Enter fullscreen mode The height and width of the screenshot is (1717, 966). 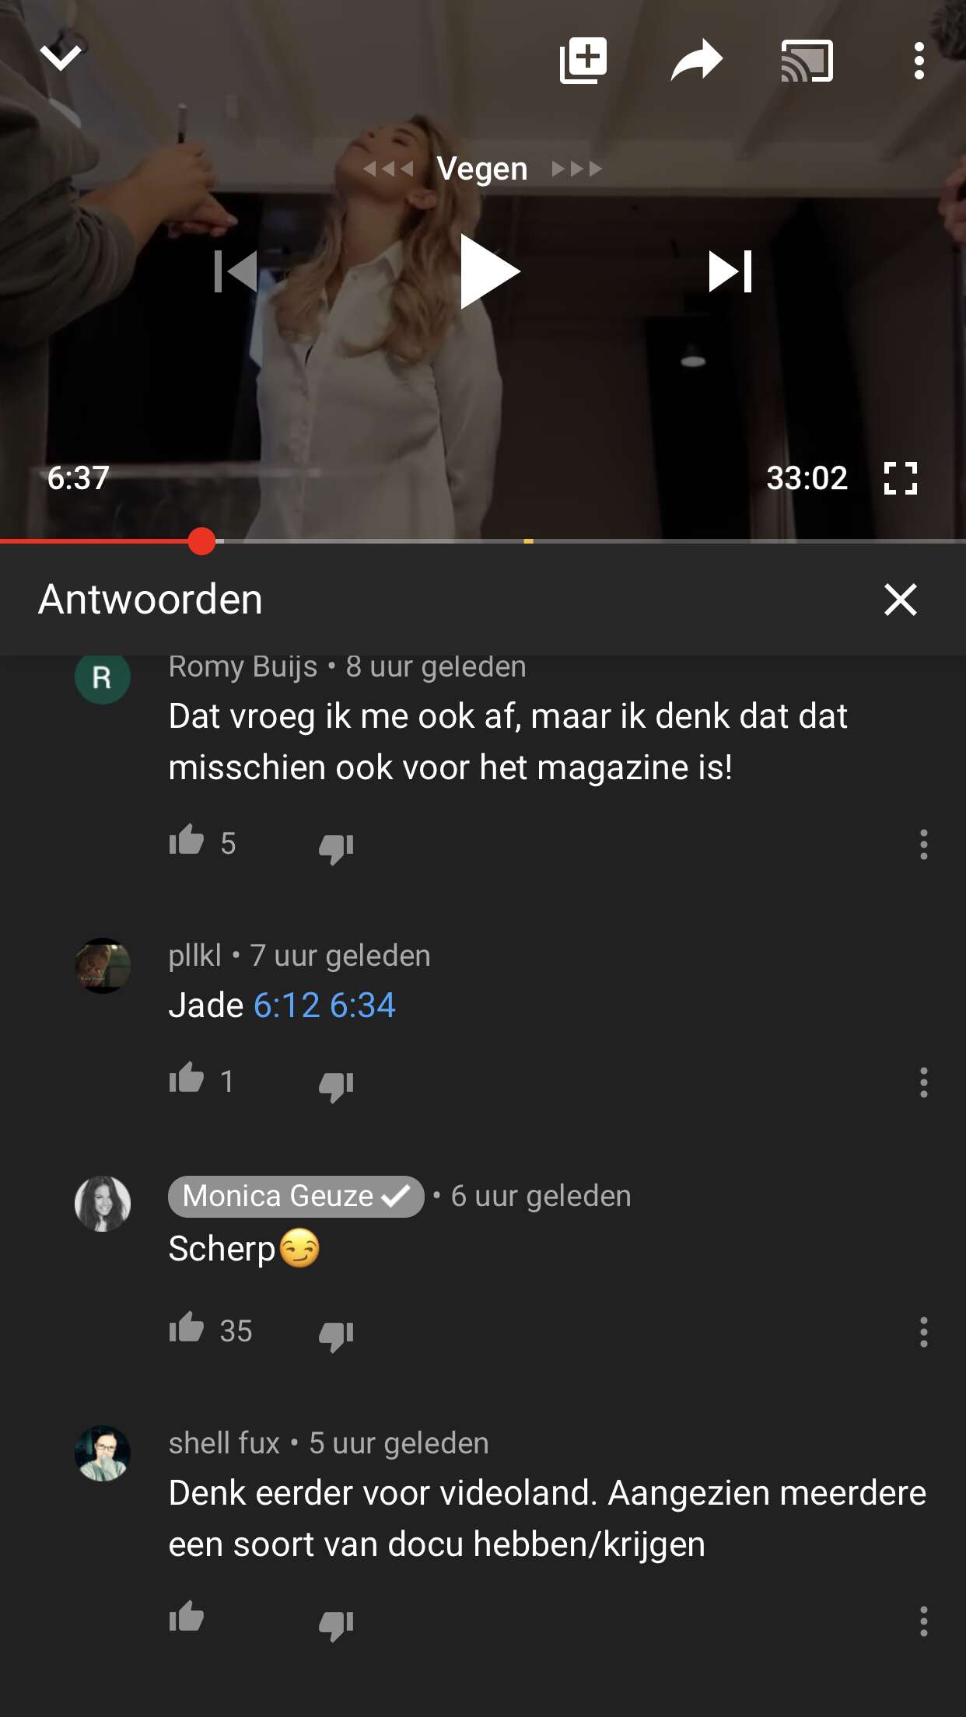point(901,478)
